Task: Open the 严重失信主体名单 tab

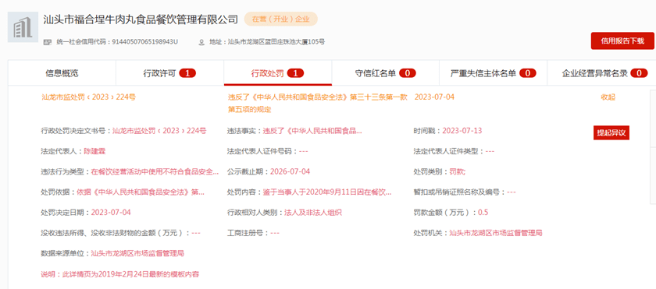Action: [x=493, y=73]
